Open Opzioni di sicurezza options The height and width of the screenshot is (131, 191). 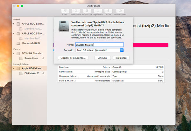coord(73,58)
